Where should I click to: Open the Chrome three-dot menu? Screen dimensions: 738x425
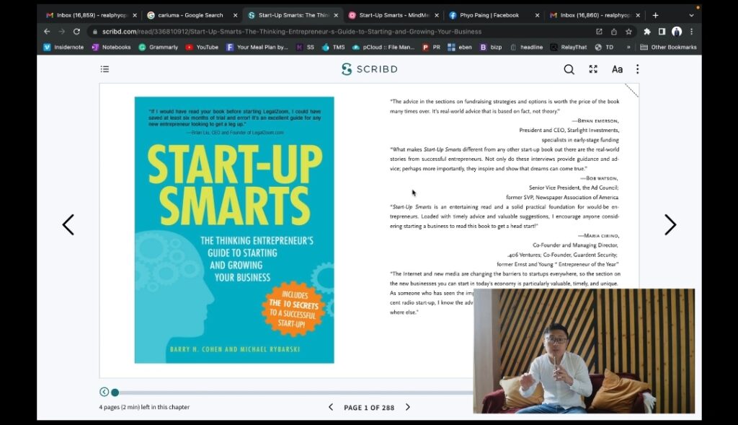pos(691,32)
